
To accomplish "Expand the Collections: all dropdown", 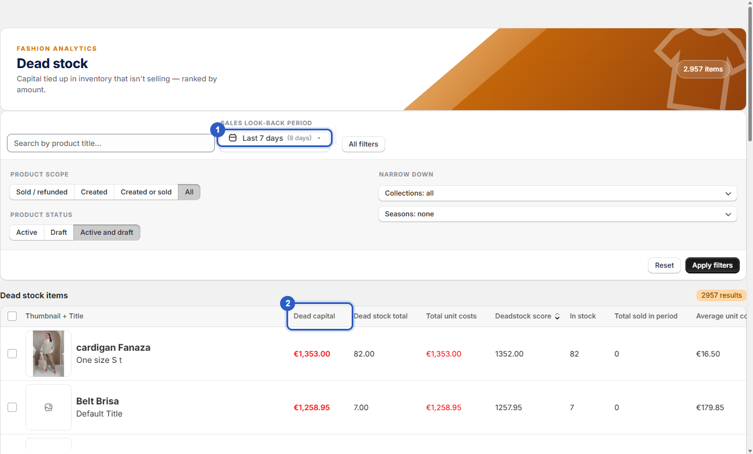I will tap(558, 193).
